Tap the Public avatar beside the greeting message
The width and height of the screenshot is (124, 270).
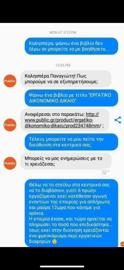click(10, 81)
